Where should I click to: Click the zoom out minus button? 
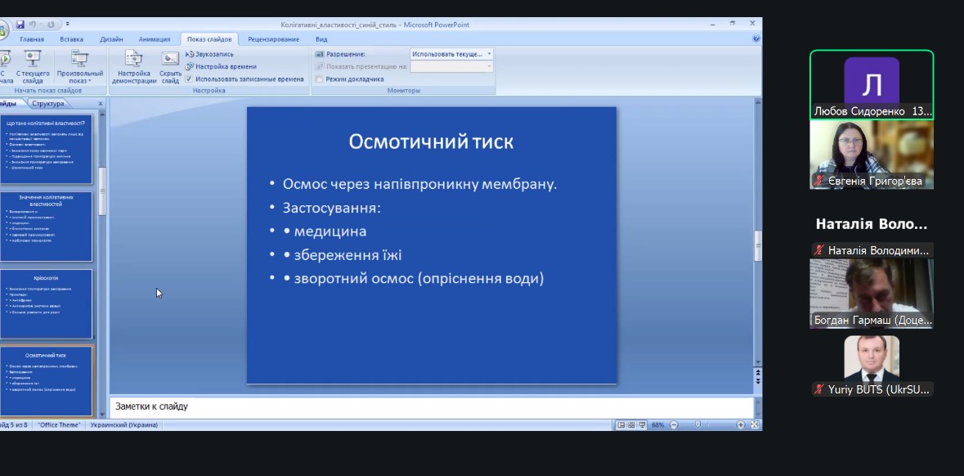pyautogui.click(x=673, y=425)
